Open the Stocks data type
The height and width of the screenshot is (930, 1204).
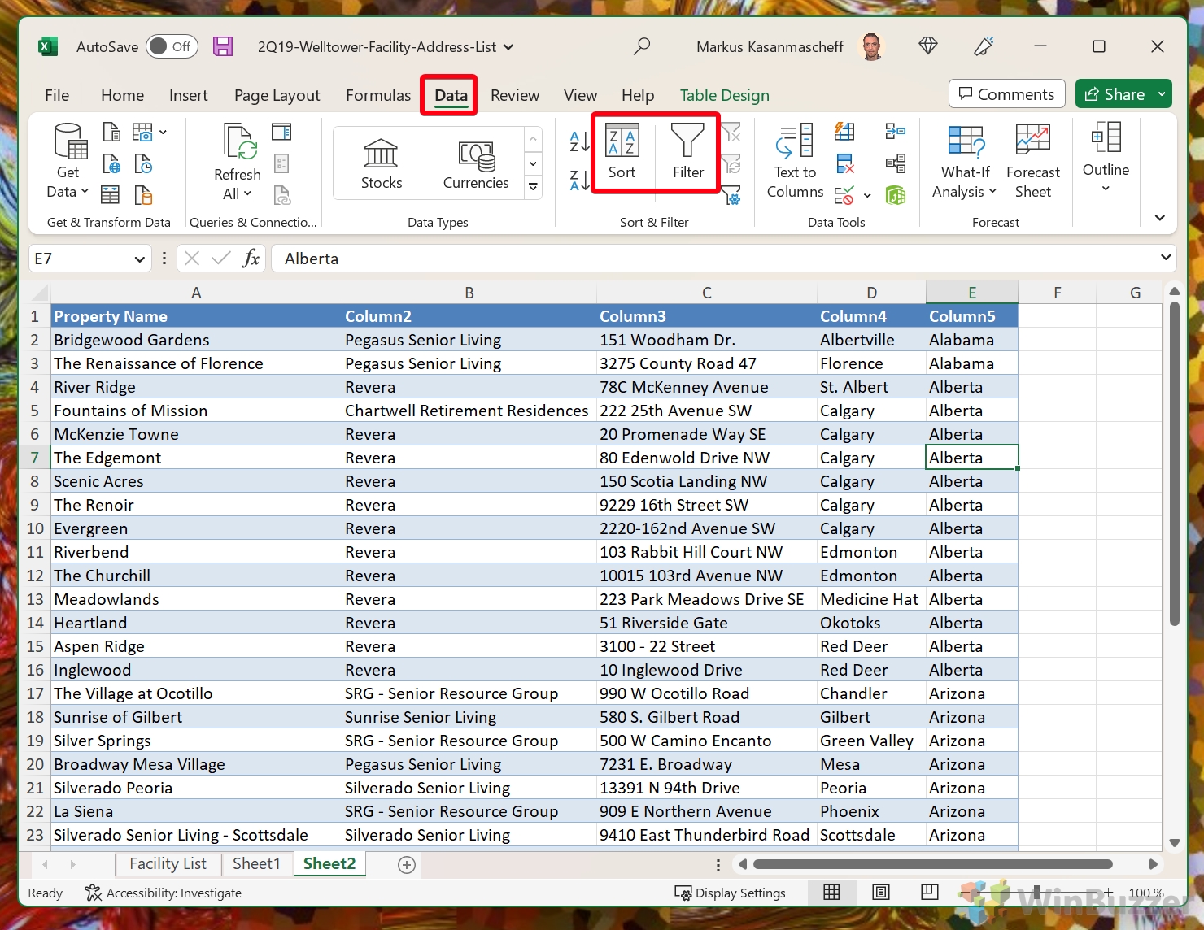point(381,163)
